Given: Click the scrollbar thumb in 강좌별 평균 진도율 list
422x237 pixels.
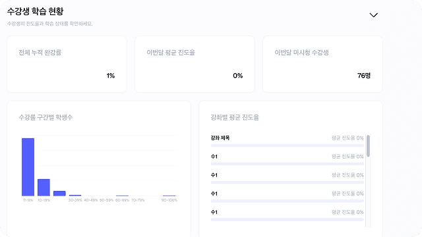Looking at the screenshot, I should (x=368, y=145).
